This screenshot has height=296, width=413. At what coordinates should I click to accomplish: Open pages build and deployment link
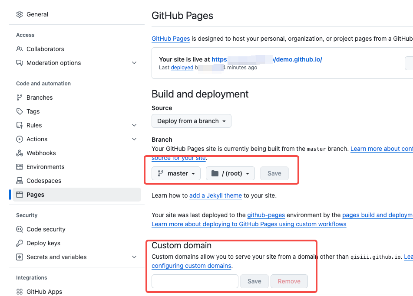[377, 215]
